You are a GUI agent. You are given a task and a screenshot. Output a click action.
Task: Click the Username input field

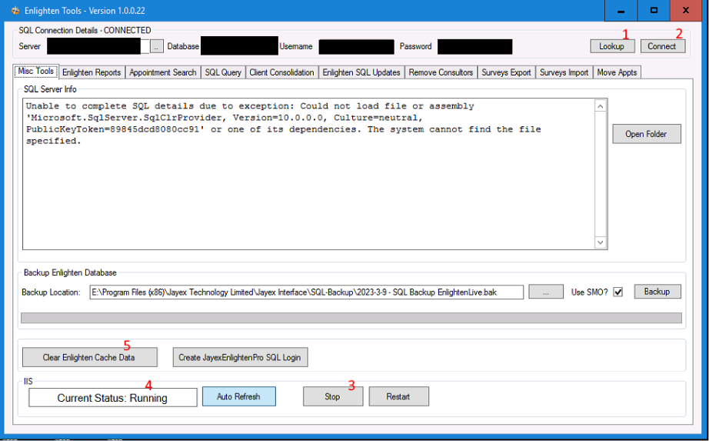click(x=356, y=47)
